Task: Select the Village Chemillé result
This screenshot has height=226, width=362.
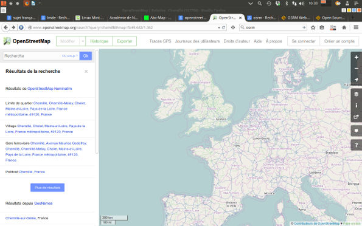Action: [x=46, y=129]
